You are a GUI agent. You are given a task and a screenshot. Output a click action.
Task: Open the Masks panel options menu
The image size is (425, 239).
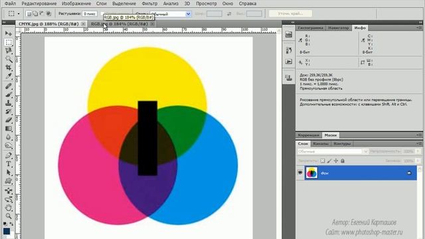pos(419,135)
